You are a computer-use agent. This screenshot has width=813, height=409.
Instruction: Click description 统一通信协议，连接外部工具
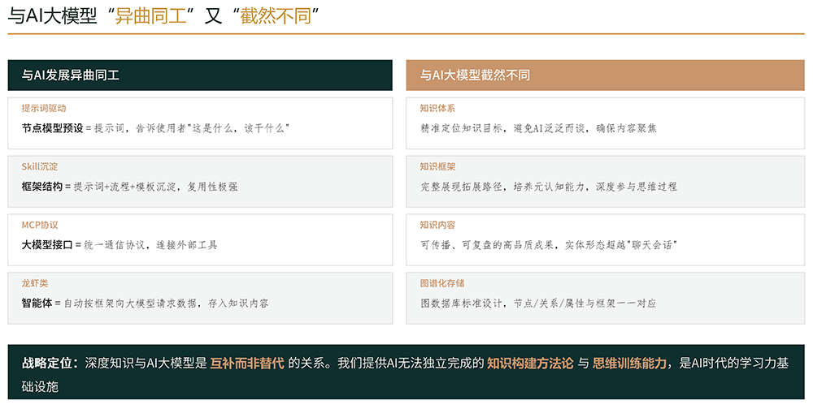150,245
